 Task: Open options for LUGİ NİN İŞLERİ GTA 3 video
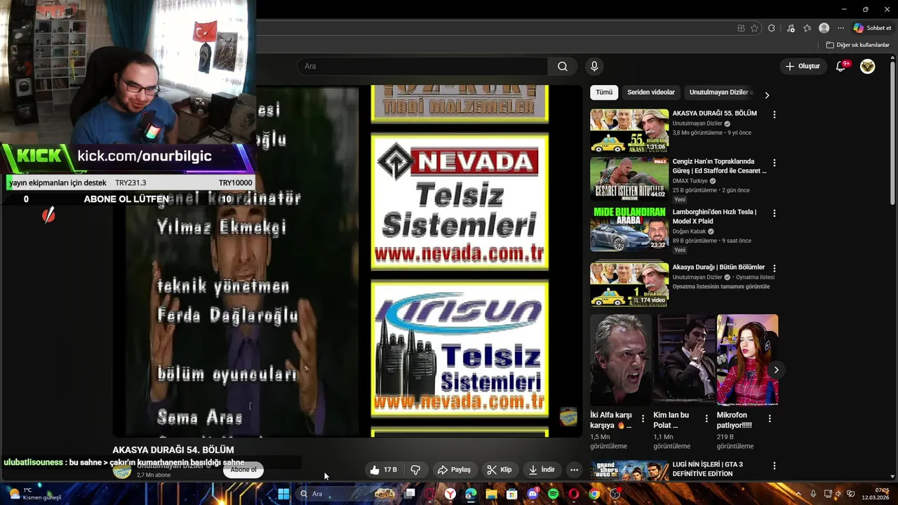point(775,466)
